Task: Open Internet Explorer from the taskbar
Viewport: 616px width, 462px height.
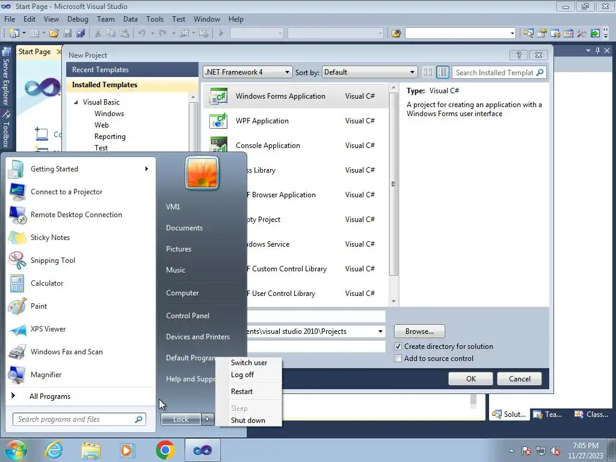Action: coord(54,450)
